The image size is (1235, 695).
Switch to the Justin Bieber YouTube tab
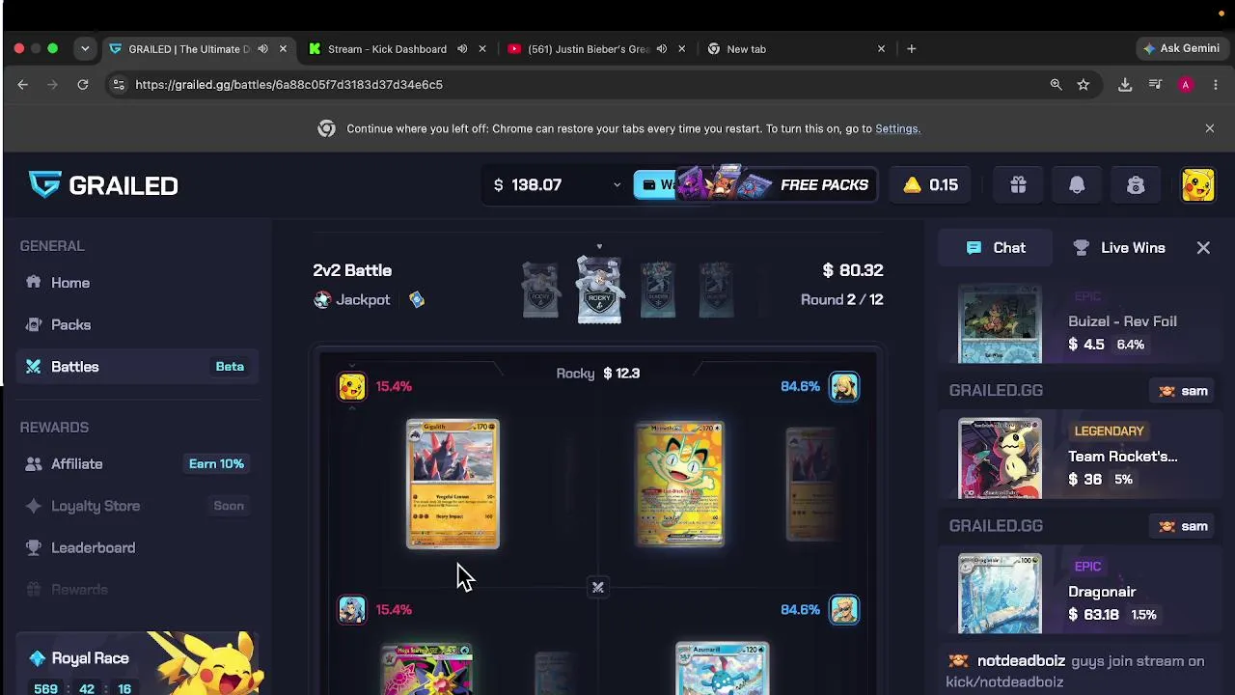click(589, 49)
